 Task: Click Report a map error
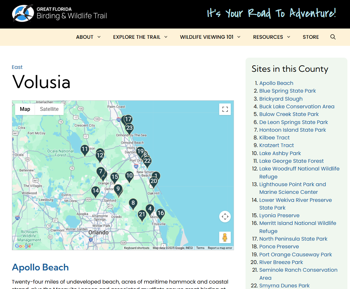tap(220, 248)
